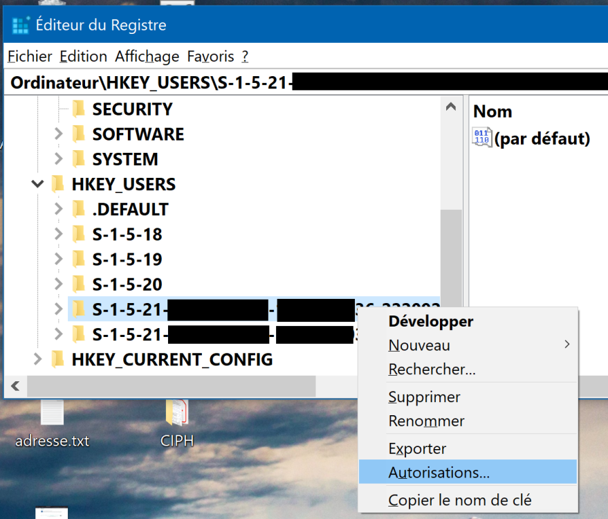Expand the S-1-5-20 key
The image size is (608, 519).
[x=59, y=284]
